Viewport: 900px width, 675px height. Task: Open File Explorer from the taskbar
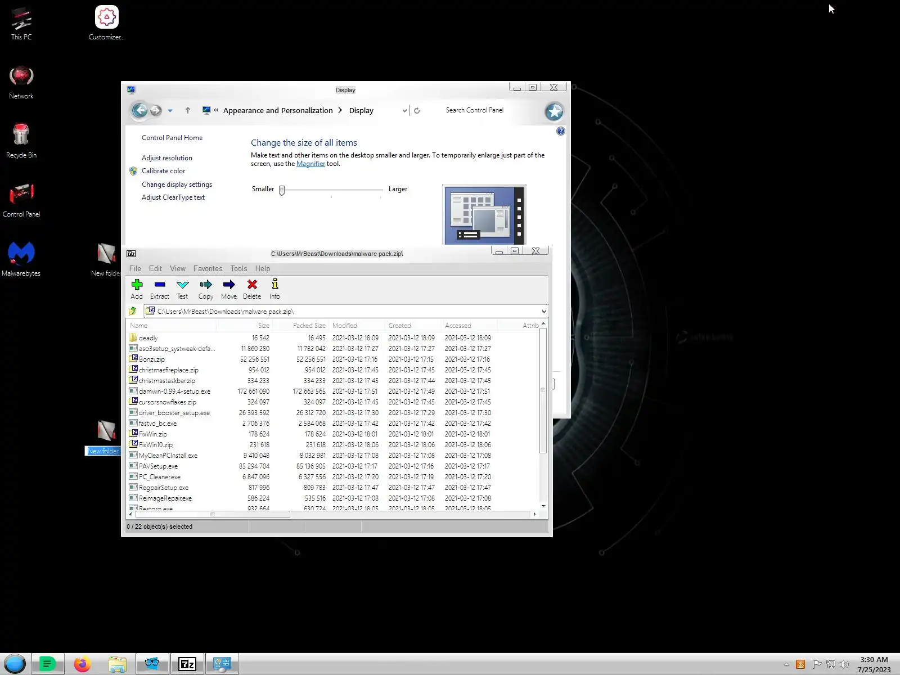[118, 664]
